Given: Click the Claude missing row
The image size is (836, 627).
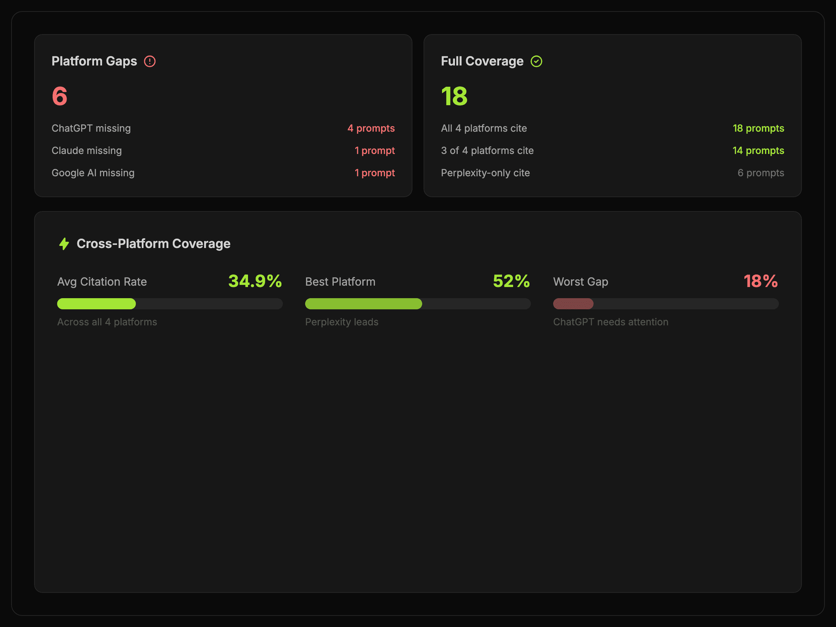Looking at the screenshot, I should coord(86,151).
